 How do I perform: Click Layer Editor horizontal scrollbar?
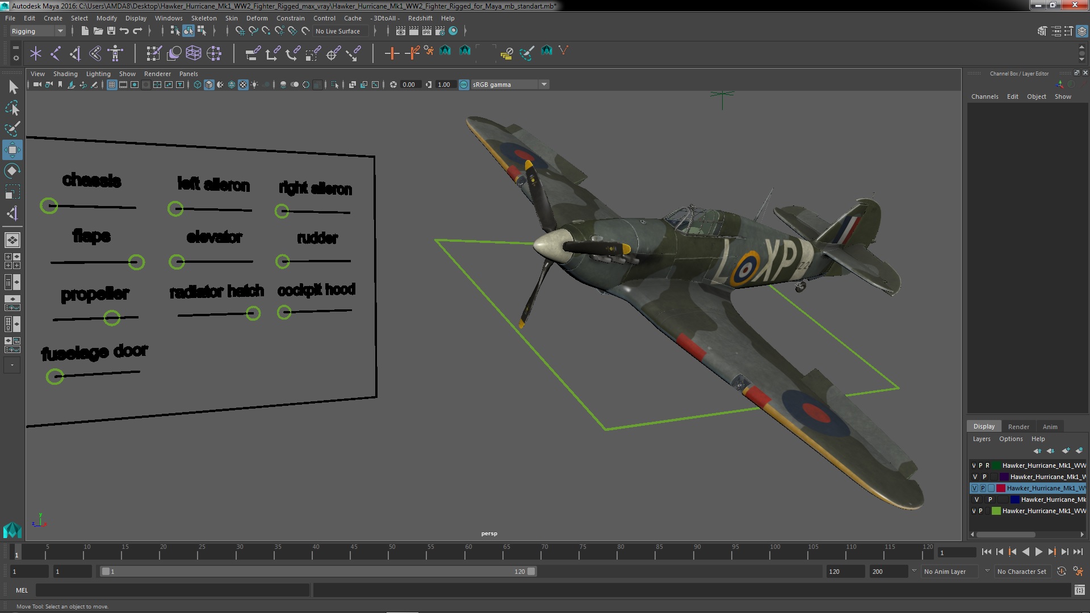(1005, 534)
